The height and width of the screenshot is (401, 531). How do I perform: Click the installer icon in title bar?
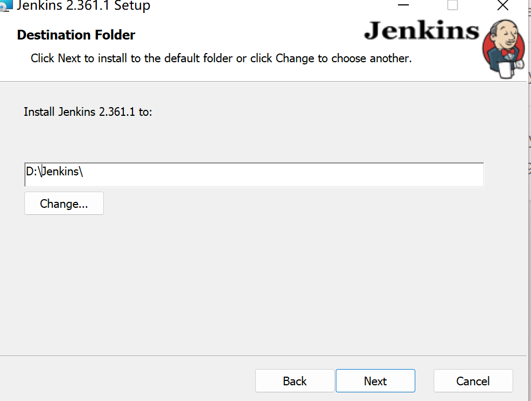click(6, 5)
